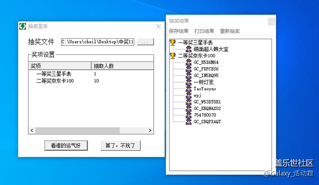The width and height of the screenshot is (319, 185).
Task: Select winner GC_PDPCBS6 in results tree
Action: (x=206, y=69)
